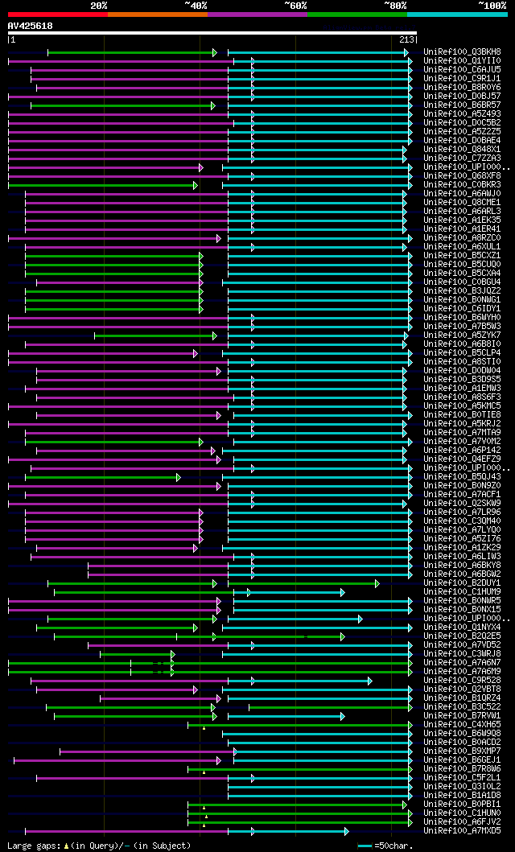The height and width of the screenshot is (852, 515).
Task: Select subject label UniRef100_A1ZK29
Action: [x=463, y=548]
